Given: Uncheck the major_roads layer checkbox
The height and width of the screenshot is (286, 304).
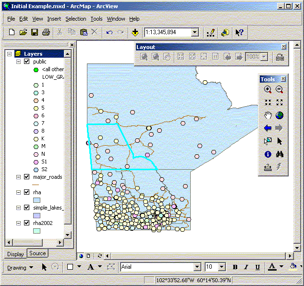Looking at the screenshot, I should click(27, 177).
